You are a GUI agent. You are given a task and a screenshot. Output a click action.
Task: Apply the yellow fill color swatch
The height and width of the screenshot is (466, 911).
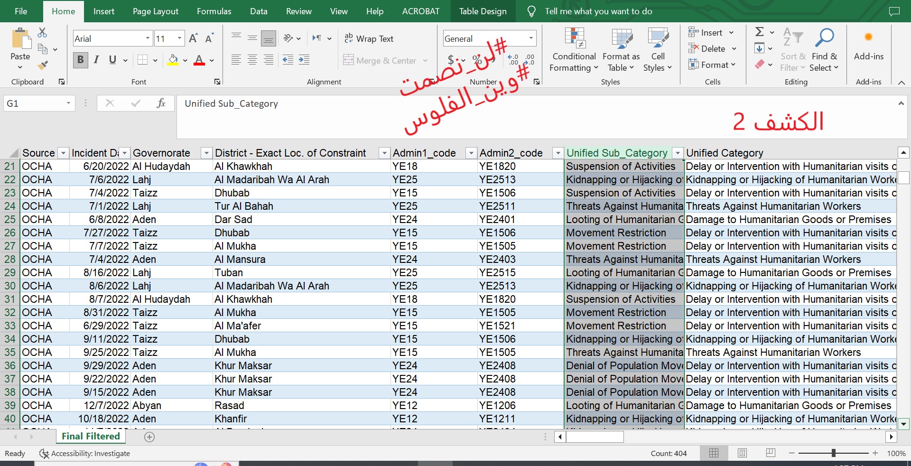173,60
